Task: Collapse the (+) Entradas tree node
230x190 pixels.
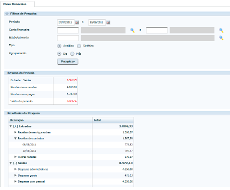Action: pyautogui.click(x=10, y=126)
